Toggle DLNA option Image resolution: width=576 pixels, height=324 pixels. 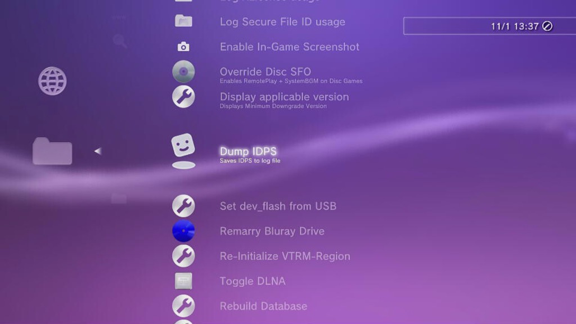(253, 281)
